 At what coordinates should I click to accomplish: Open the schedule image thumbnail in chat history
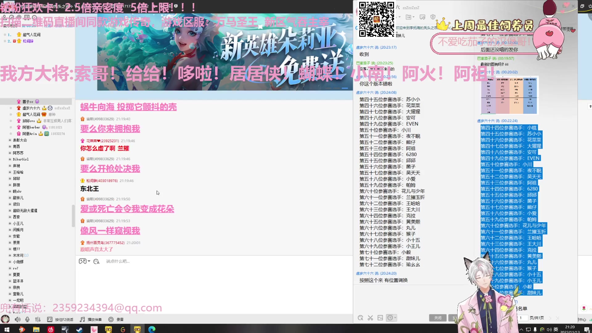(x=509, y=96)
